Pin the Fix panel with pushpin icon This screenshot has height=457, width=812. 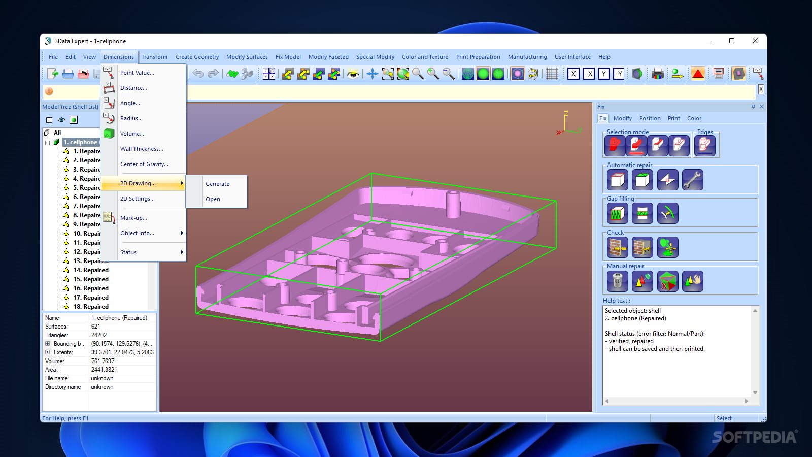(x=753, y=107)
